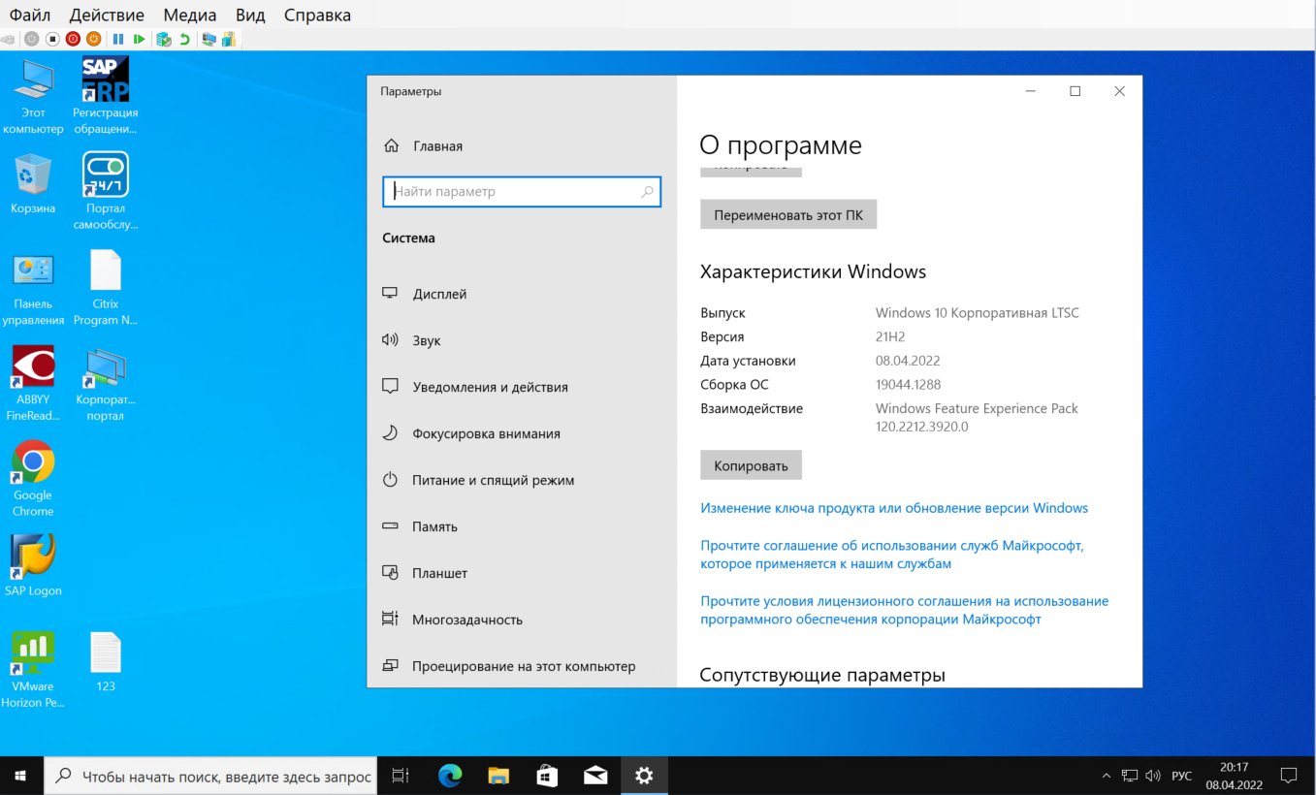1316x795 pixels.
Task: Click the green Revert arrow icon
Action: click(x=184, y=40)
